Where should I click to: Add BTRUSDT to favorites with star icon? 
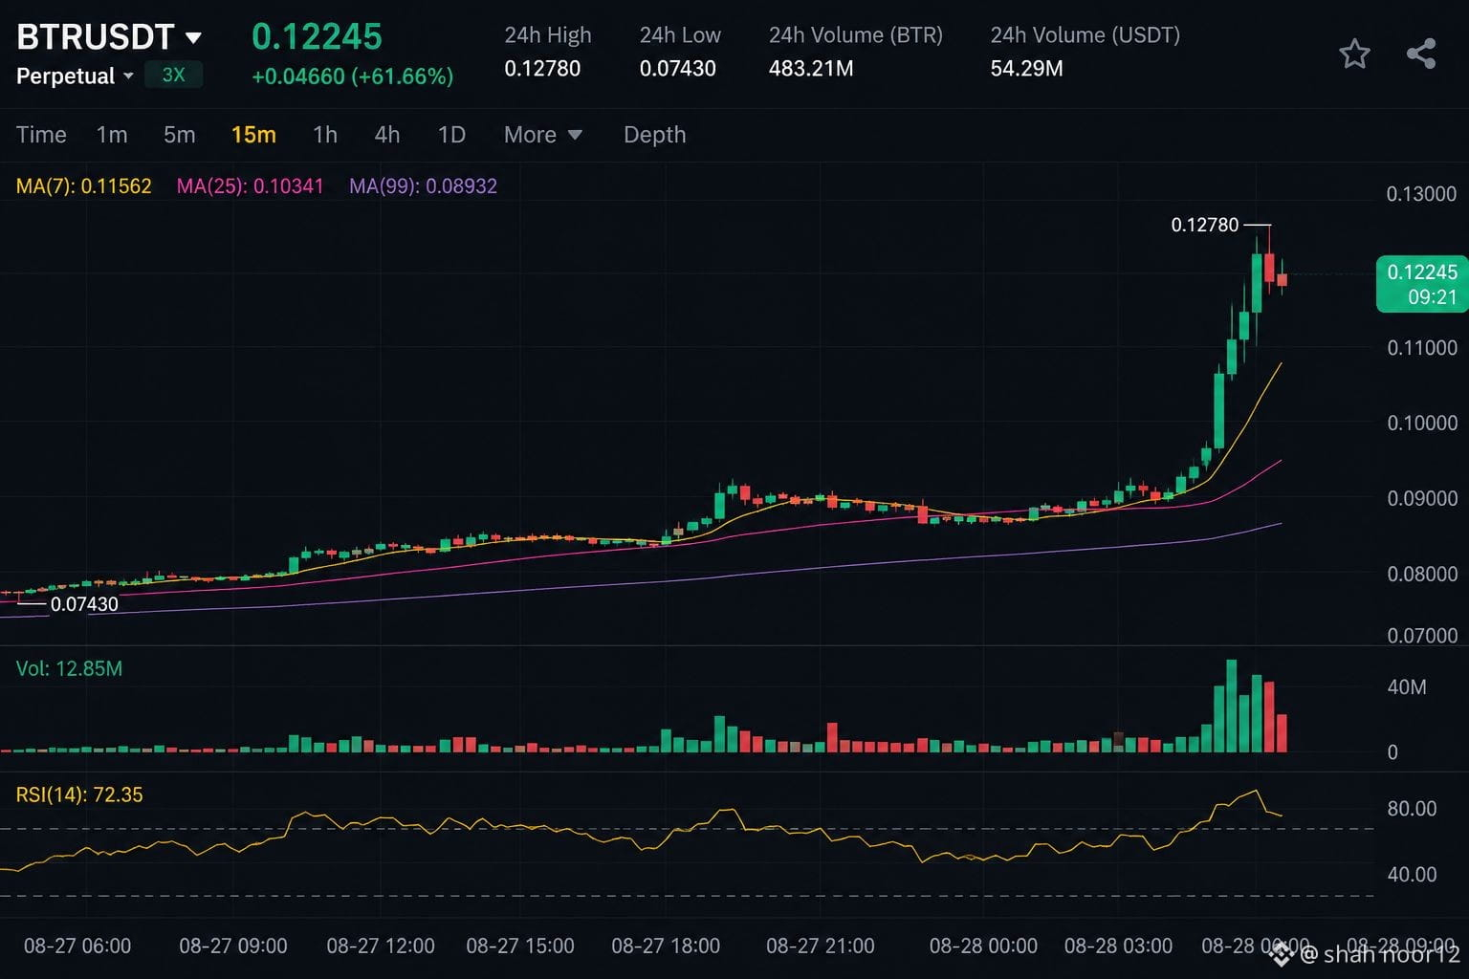point(1354,54)
